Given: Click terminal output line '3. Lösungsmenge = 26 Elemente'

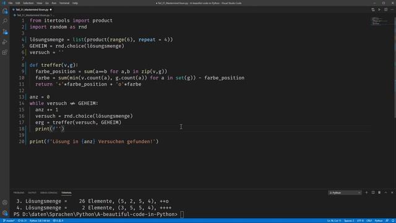Looking at the screenshot, I should click(92, 201).
